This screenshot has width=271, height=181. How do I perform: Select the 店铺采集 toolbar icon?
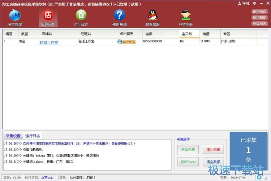point(48,18)
